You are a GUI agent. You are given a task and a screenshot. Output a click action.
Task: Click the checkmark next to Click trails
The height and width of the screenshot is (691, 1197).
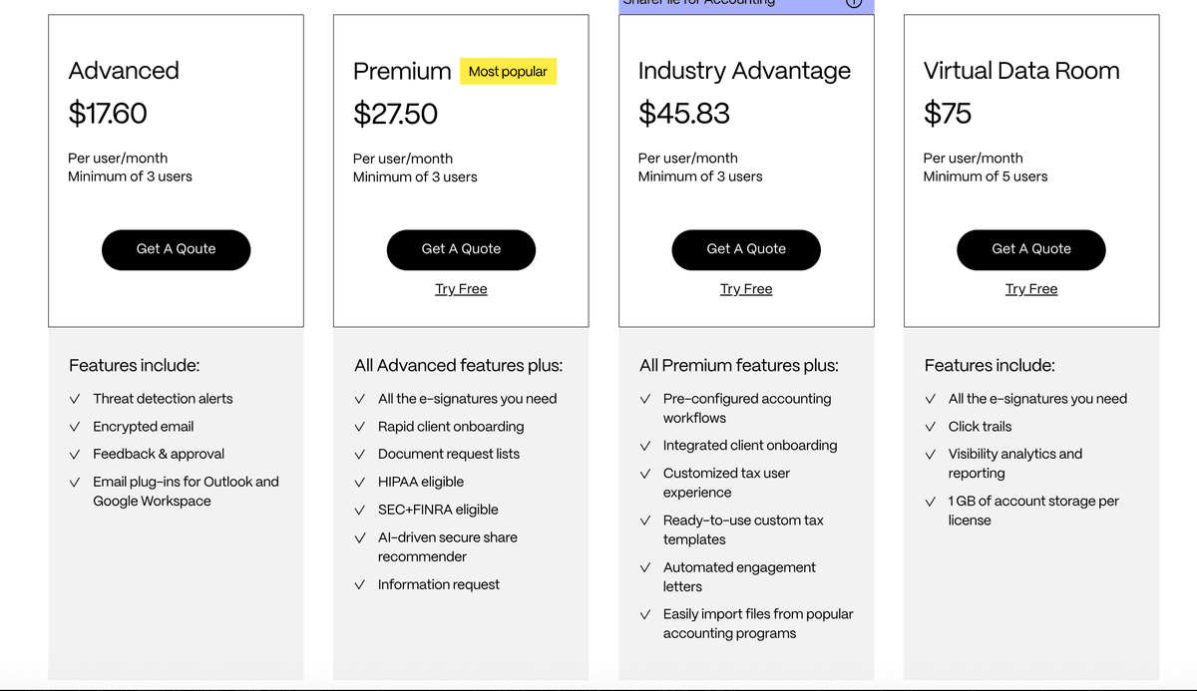point(931,427)
